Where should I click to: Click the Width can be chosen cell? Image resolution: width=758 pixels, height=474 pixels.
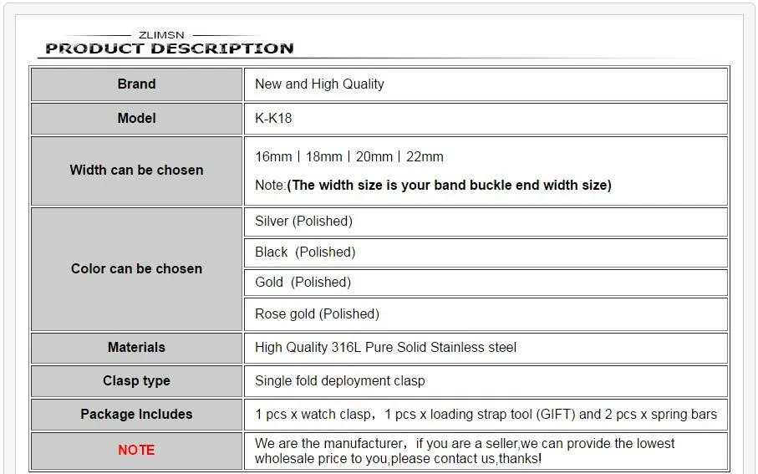click(136, 171)
